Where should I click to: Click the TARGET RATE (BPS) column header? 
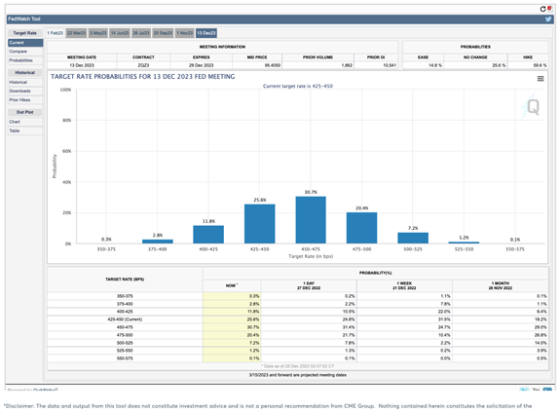click(125, 280)
